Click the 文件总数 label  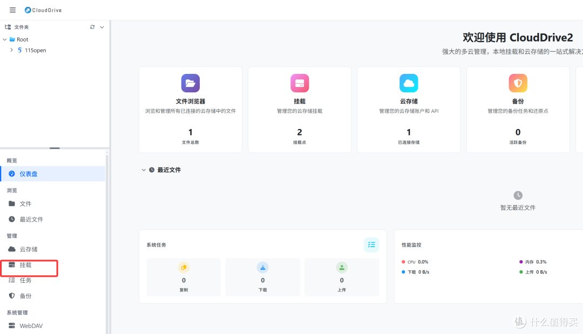[x=191, y=142]
